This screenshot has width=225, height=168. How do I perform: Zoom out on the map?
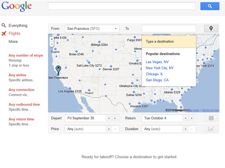(51, 44)
